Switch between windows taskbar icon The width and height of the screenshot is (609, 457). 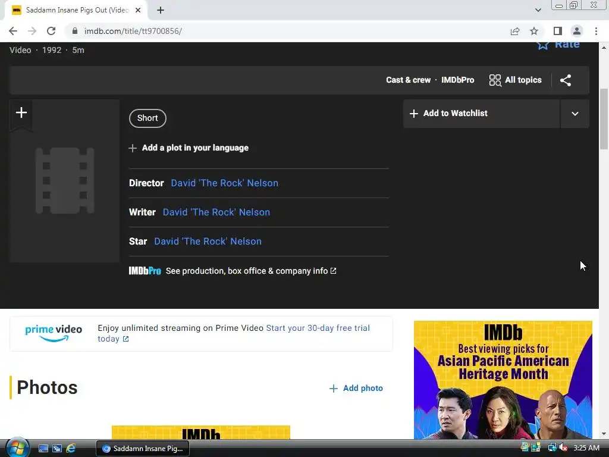click(x=57, y=449)
